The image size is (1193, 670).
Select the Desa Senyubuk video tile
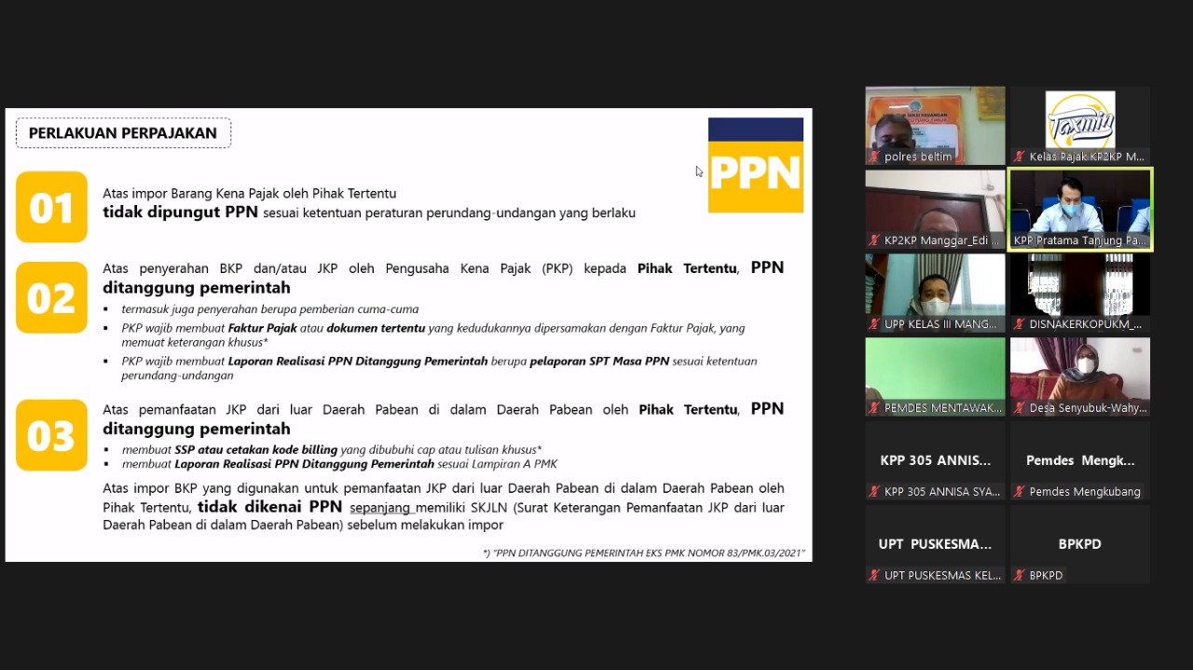[1080, 370]
